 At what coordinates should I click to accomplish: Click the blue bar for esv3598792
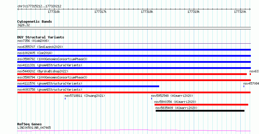point(134,62)
